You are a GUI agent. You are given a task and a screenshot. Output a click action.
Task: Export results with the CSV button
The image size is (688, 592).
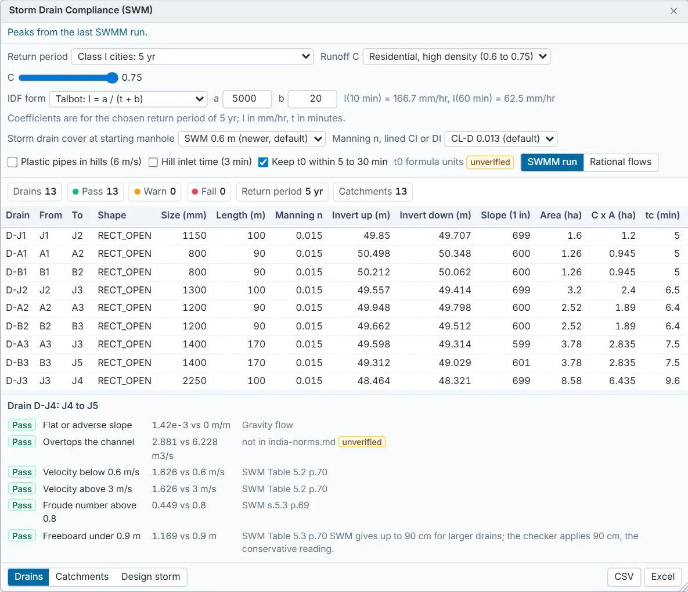pyautogui.click(x=624, y=577)
